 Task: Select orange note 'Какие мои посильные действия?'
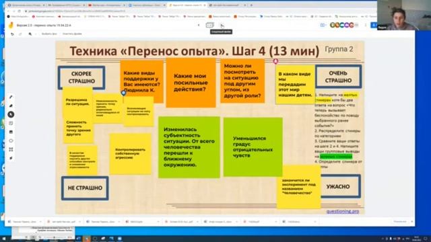(191, 83)
